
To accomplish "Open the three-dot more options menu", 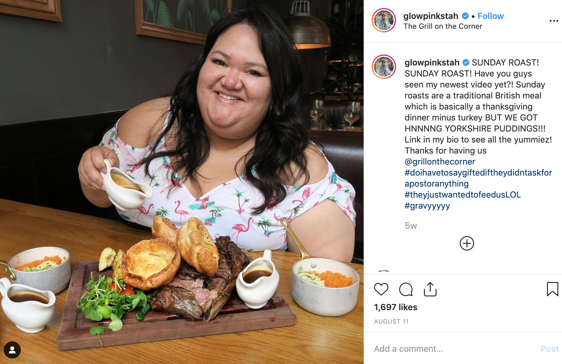I will (x=554, y=21).
